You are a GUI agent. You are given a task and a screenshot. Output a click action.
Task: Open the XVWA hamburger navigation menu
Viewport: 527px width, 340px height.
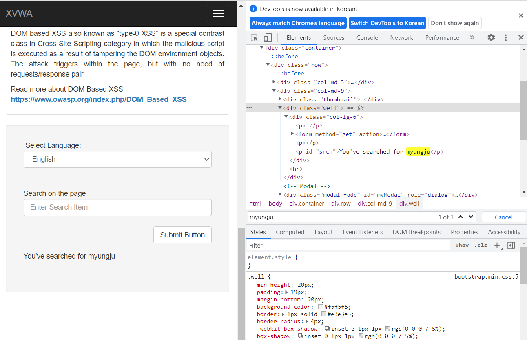tap(218, 13)
